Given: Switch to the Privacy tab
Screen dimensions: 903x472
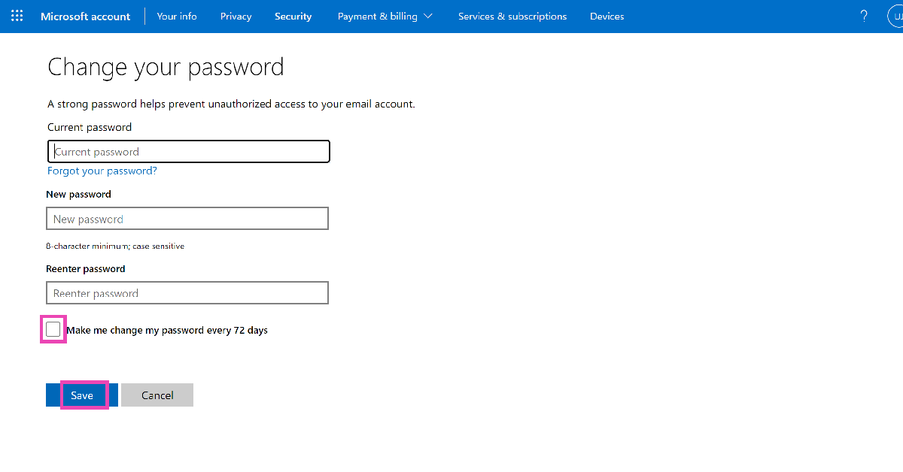Looking at the screenshot, I should pyautogui.click(x=236, y=17).
